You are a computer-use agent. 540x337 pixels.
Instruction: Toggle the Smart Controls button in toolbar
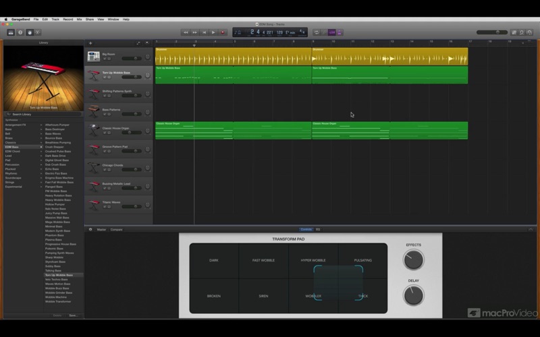[30, 32]
